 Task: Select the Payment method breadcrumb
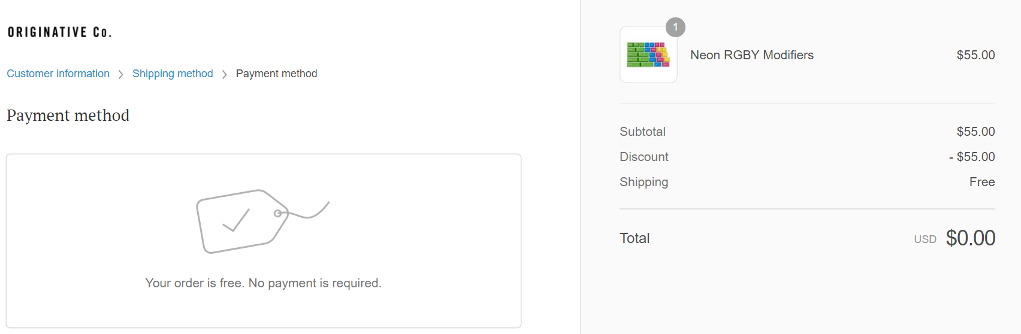click(276, 74)
